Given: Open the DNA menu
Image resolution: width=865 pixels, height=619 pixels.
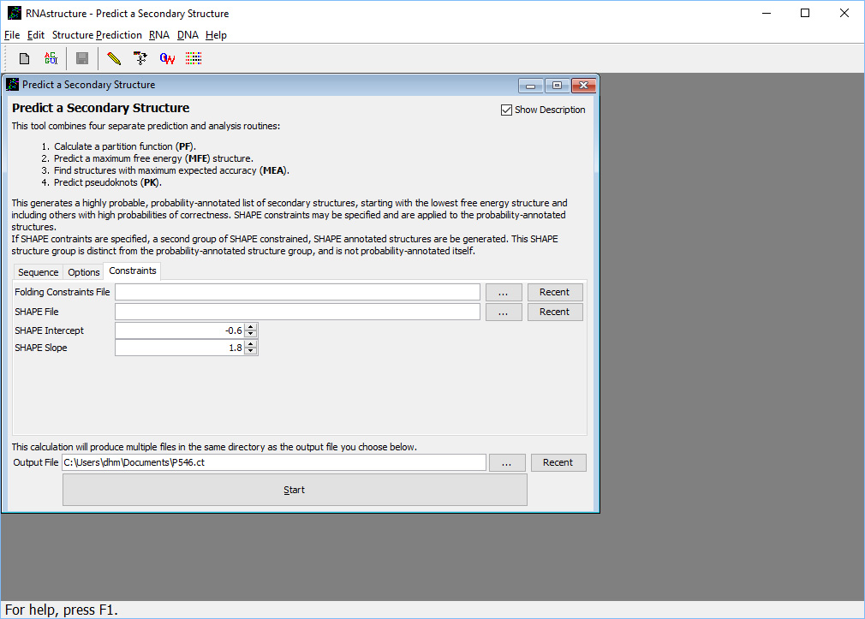Looking at the screenshot, I should [x=188, y=35].
